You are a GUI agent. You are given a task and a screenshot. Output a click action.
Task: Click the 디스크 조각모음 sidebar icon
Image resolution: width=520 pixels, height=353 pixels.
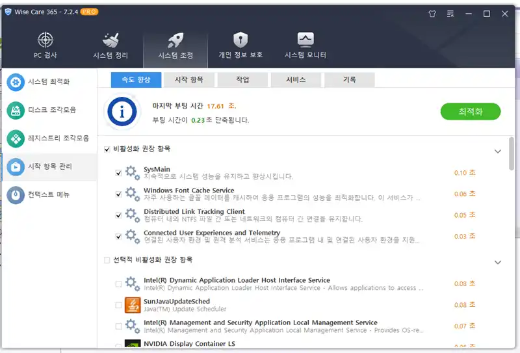(16, 110)
